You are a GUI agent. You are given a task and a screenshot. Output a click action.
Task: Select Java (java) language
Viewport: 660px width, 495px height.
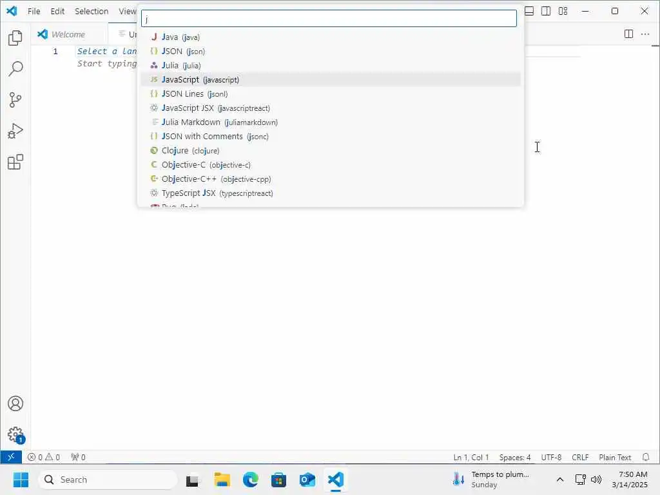point(331,37)
